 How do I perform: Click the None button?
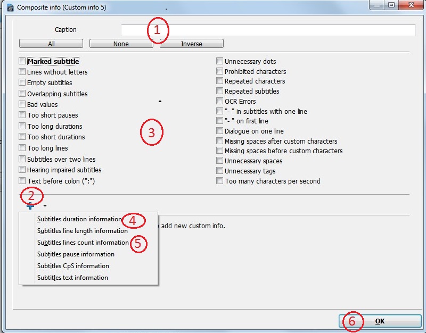point(121,44)
